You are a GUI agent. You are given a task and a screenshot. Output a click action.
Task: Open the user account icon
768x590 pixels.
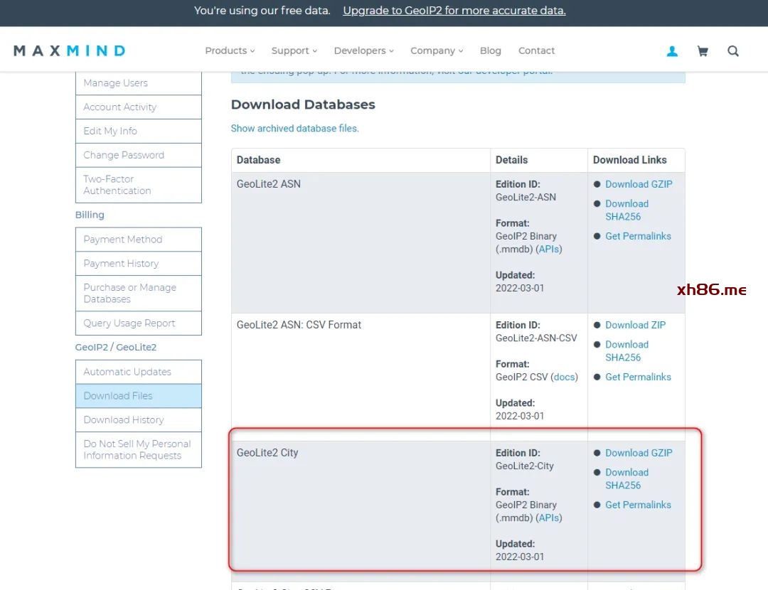point(672,51)
